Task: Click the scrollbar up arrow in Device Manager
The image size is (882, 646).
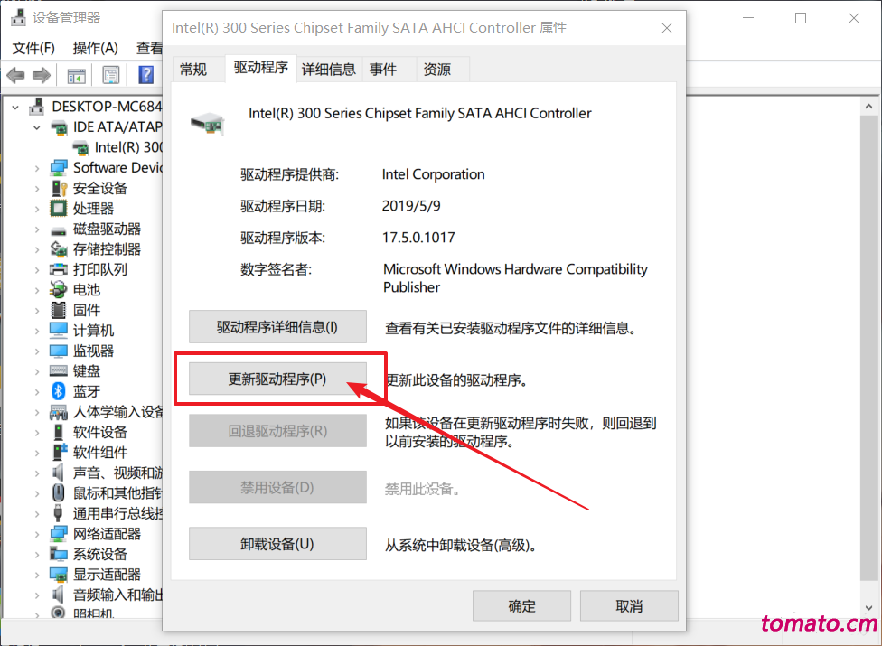Action: 869,107
